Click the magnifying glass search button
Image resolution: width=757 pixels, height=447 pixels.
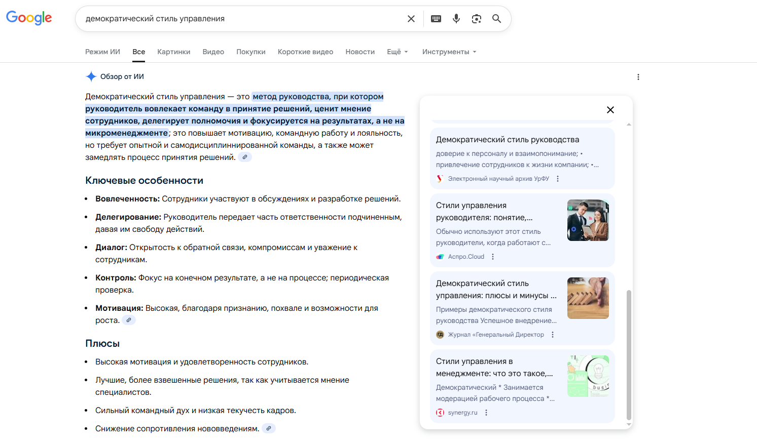[496, 19]
